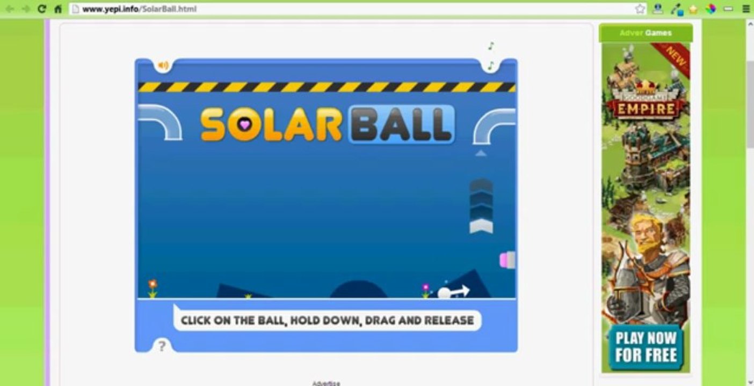This screenshot has height=386, width=754.
Task: Click the flat rectangle extension icon
Action: [x=728, y=9]
